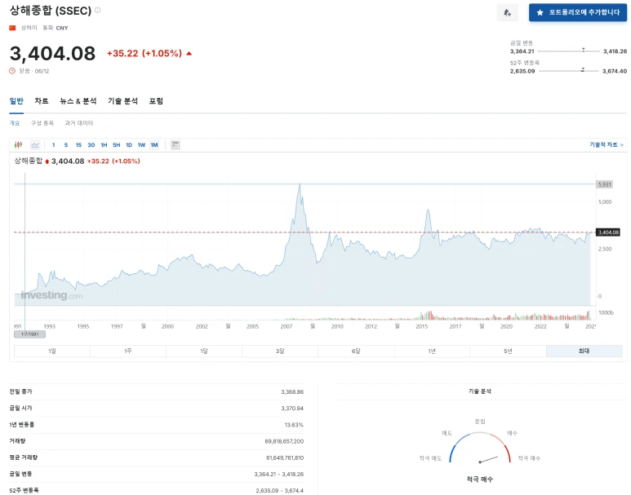Set chart range to 3달
The height and width of the screenshot is (495, 631).
tap(280, 351)
